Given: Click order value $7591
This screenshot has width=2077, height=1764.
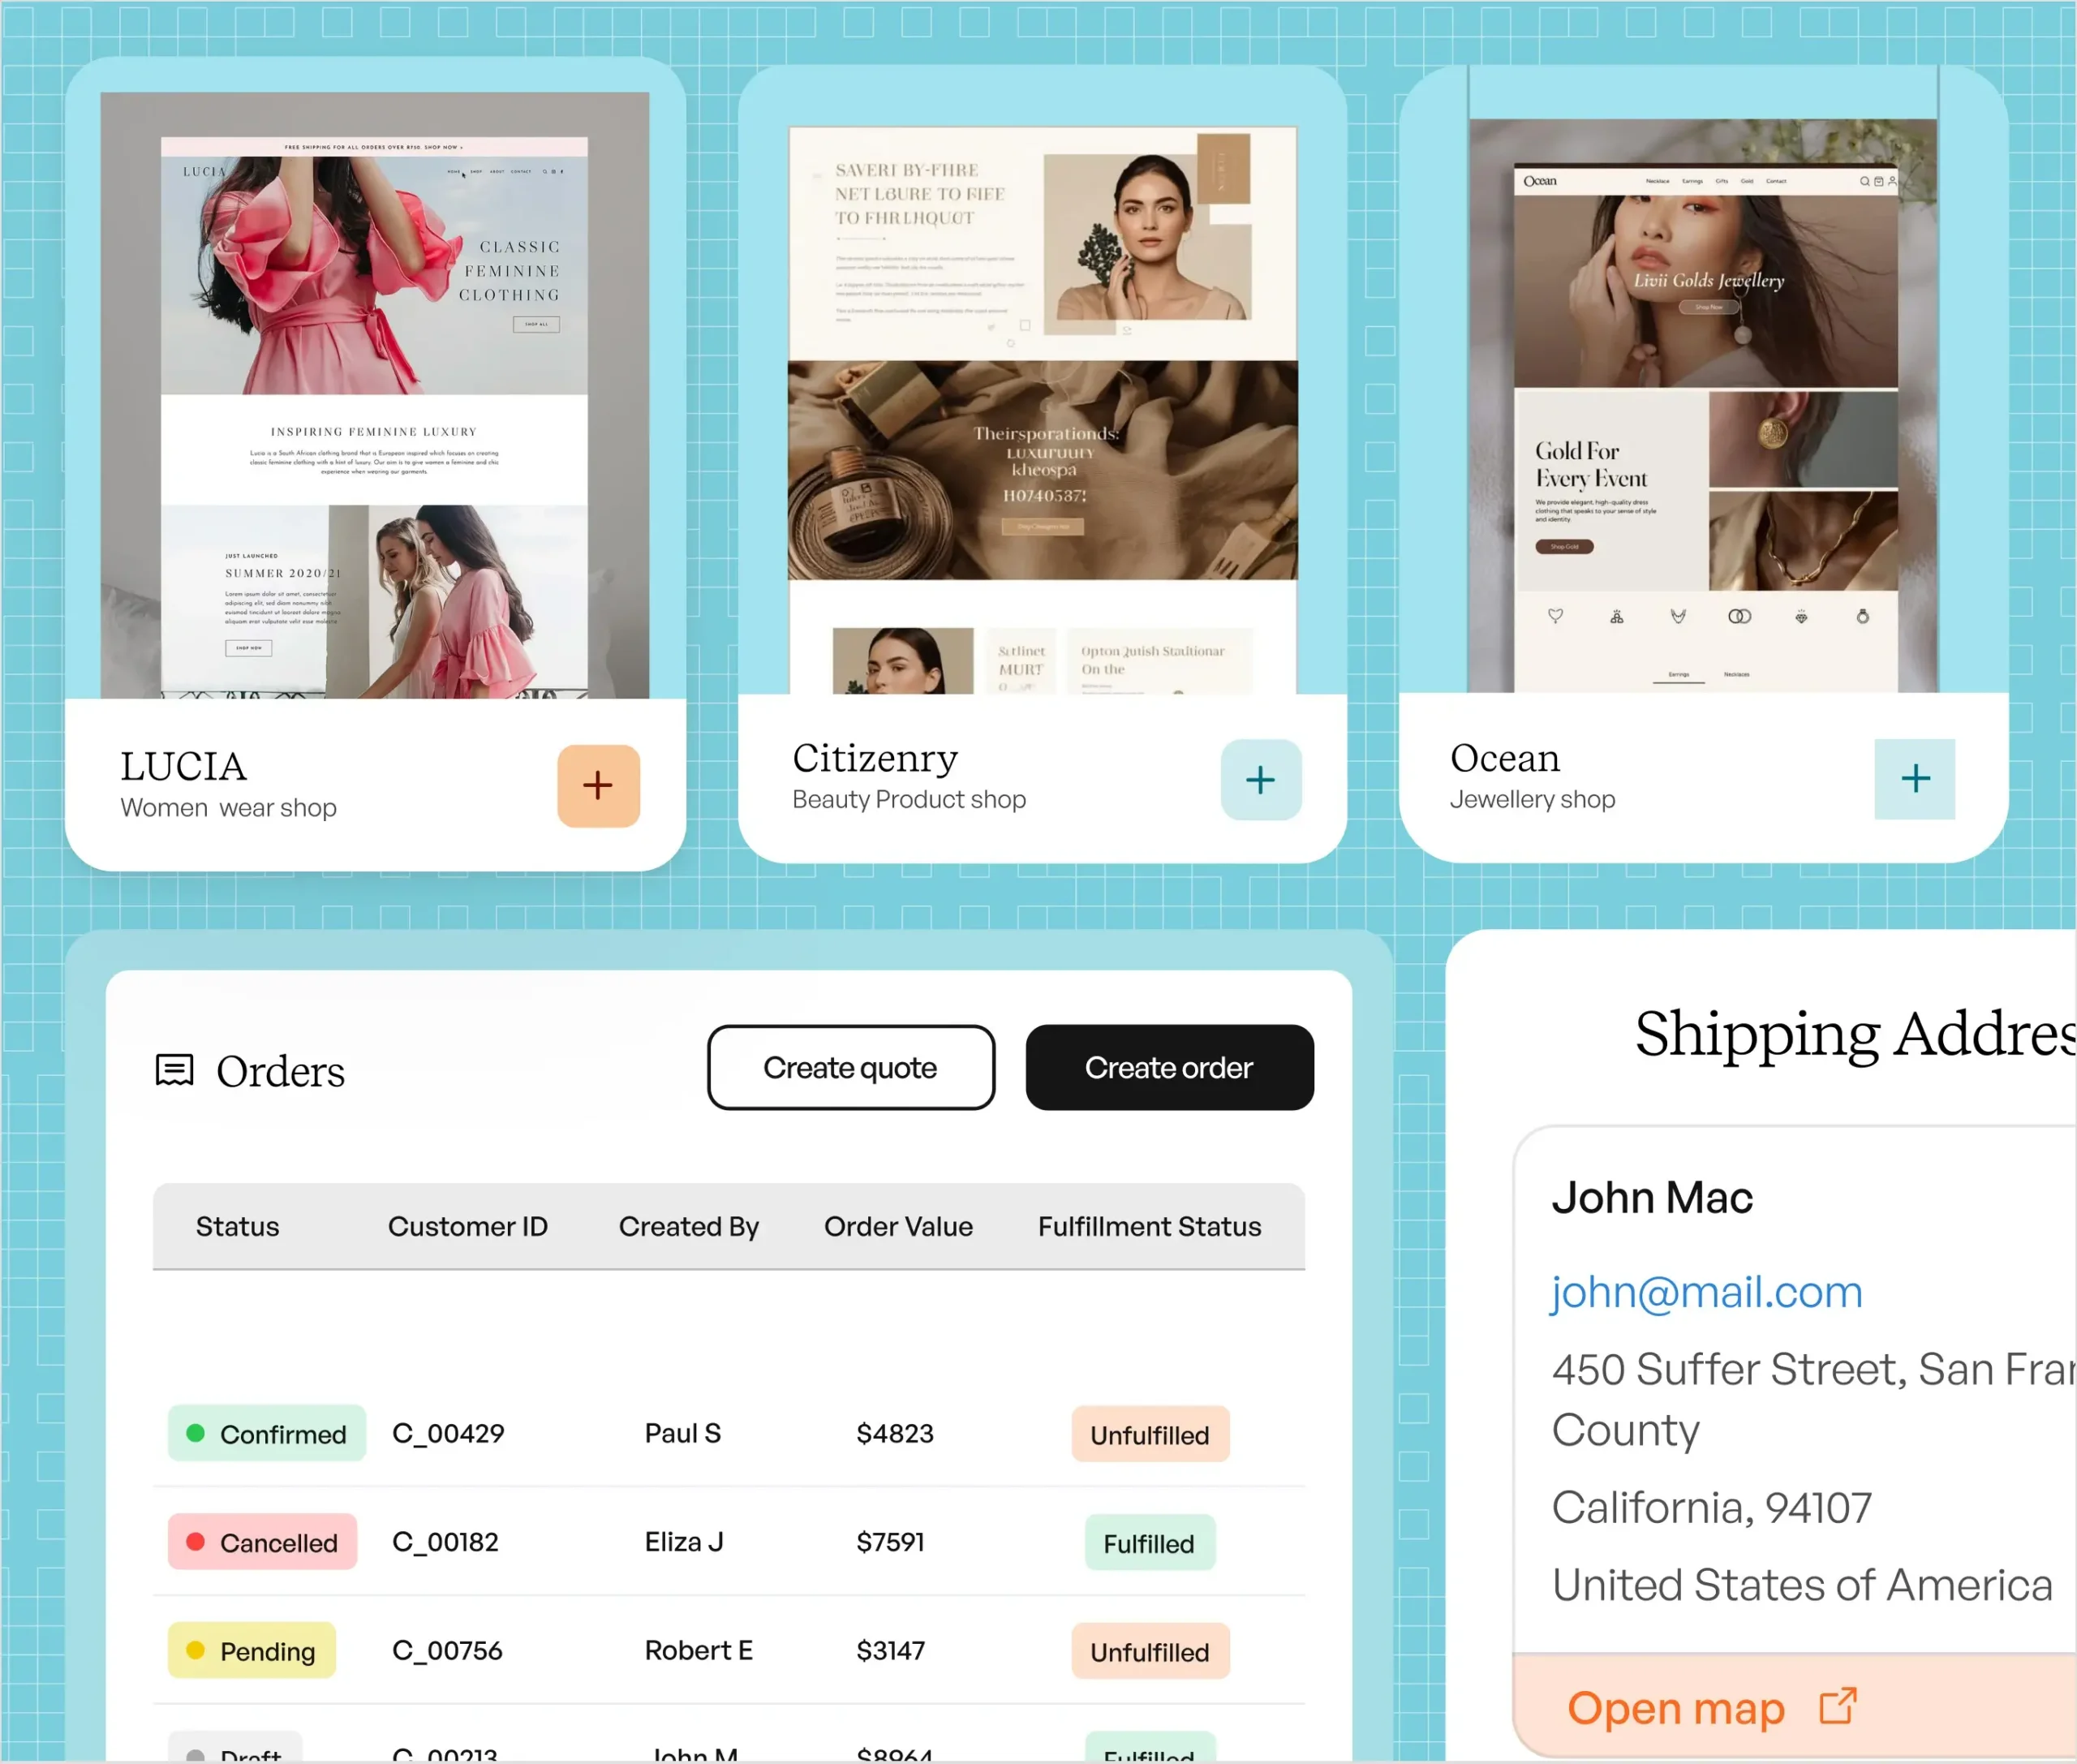Looking at the screenshot, I should coord(891,1542).
